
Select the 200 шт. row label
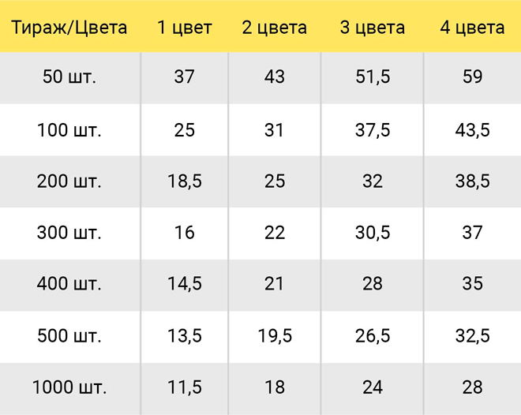69,181
